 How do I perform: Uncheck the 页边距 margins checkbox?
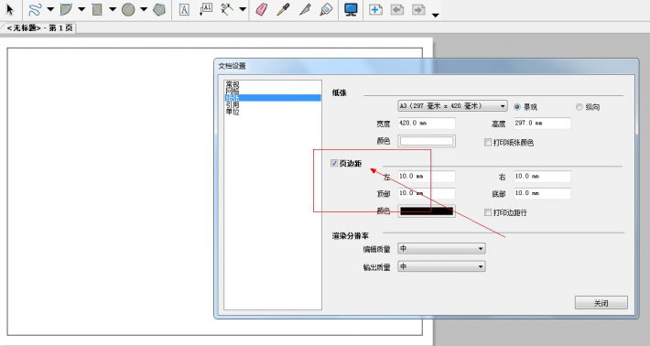coord(334,163)
